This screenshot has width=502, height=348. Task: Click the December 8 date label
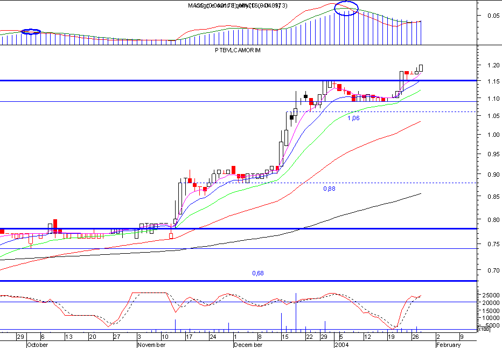click(x=260, y=337)
